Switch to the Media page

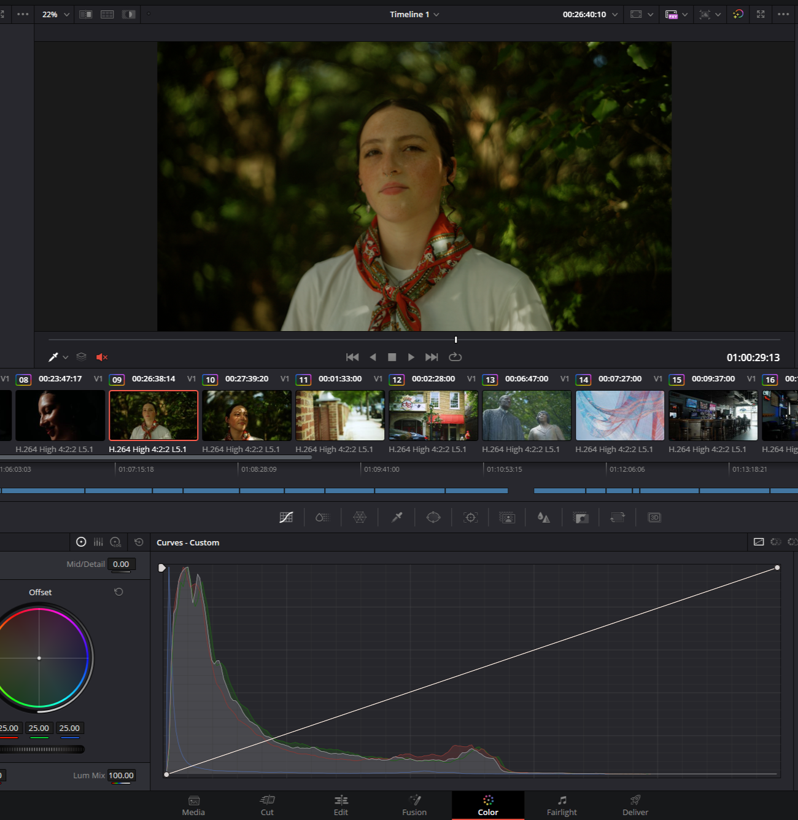[x=193, y=805]
